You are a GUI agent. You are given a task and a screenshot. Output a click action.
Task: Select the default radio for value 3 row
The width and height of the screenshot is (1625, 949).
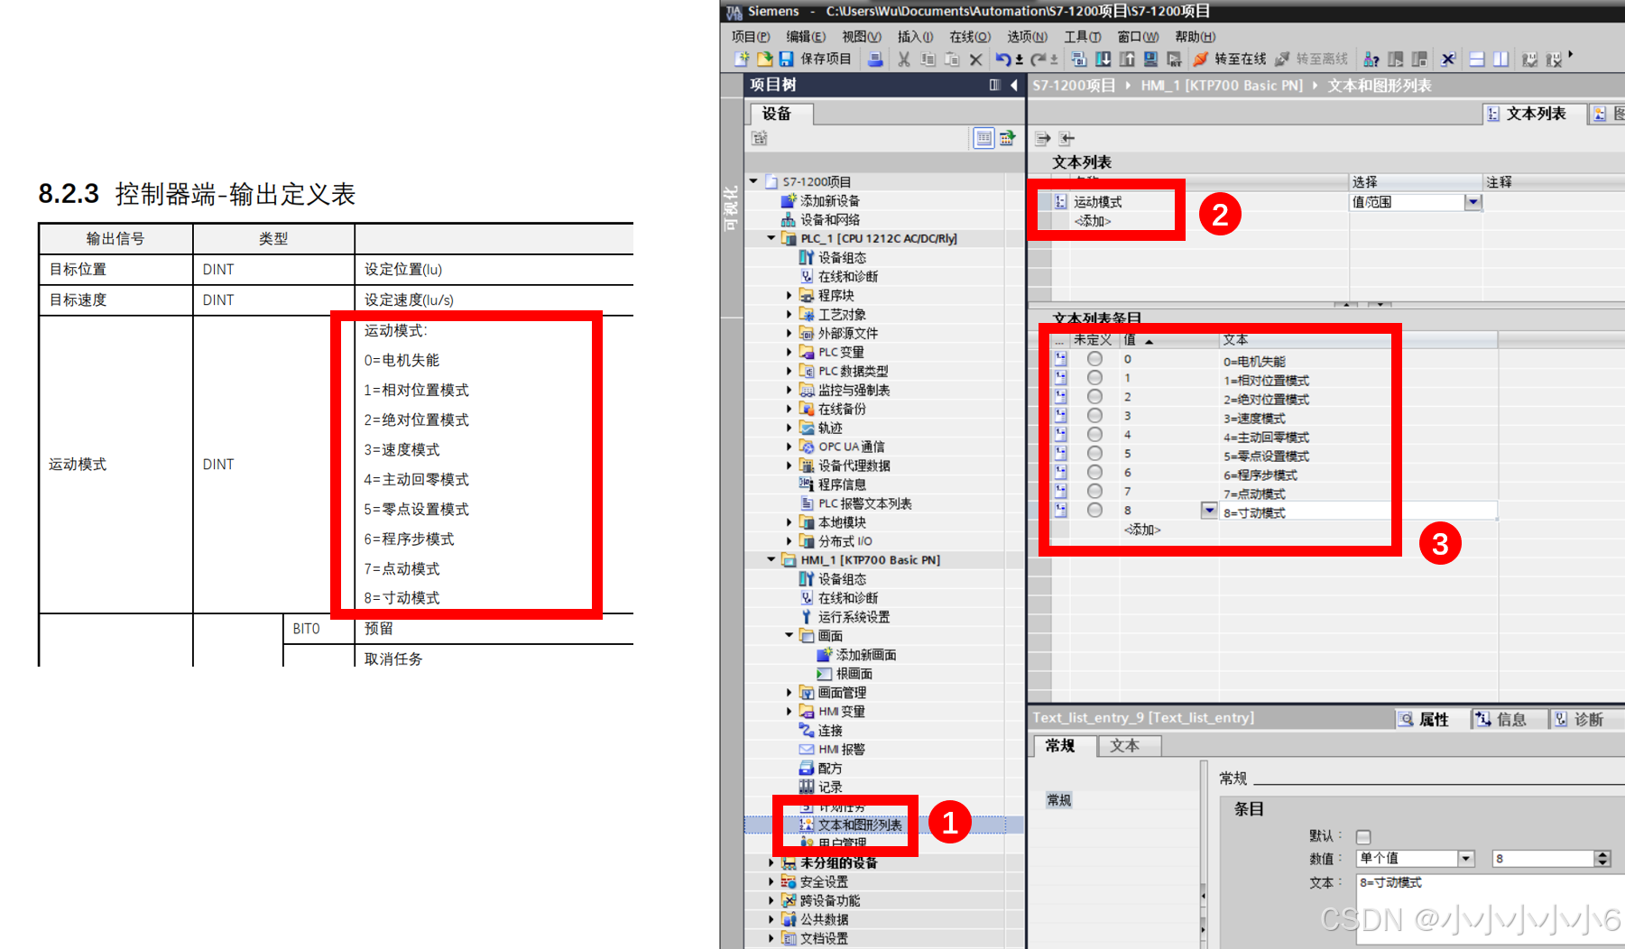[1094, 416]
